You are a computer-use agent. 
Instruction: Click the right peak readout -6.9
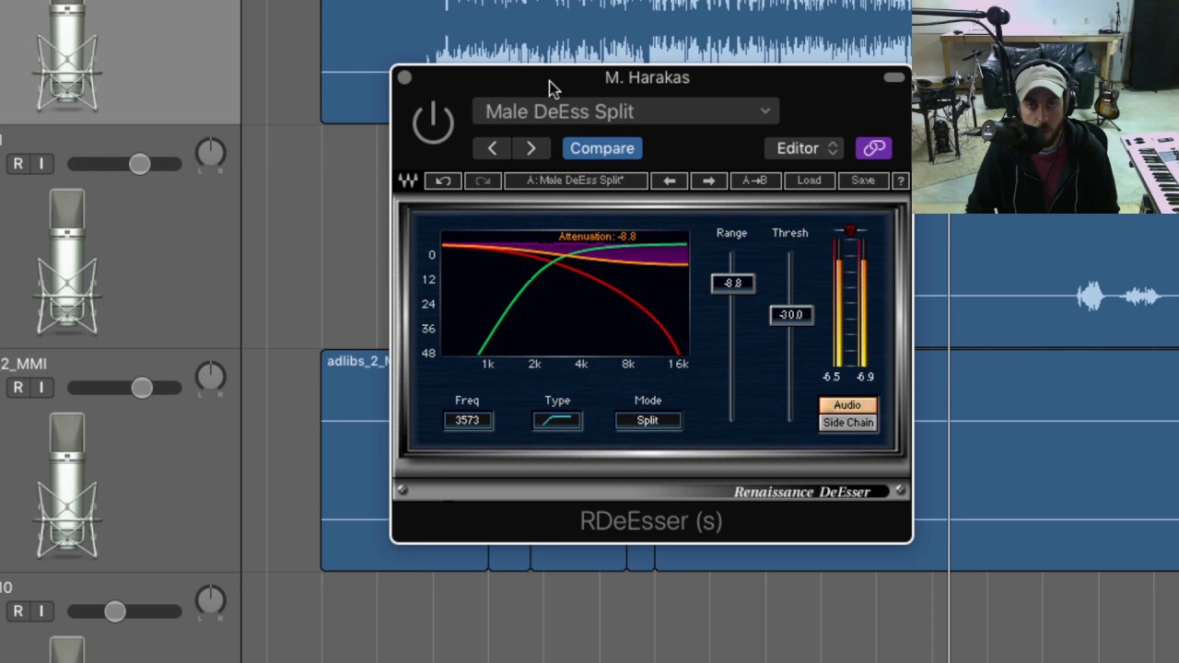tap(864, 377)
